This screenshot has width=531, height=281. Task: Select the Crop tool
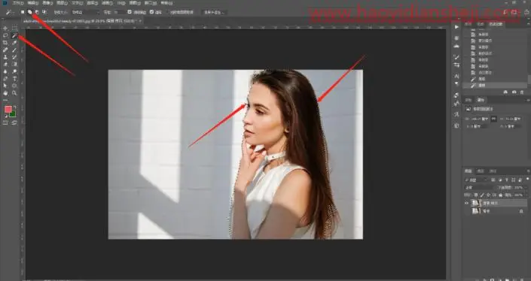[x=5, y=43]
